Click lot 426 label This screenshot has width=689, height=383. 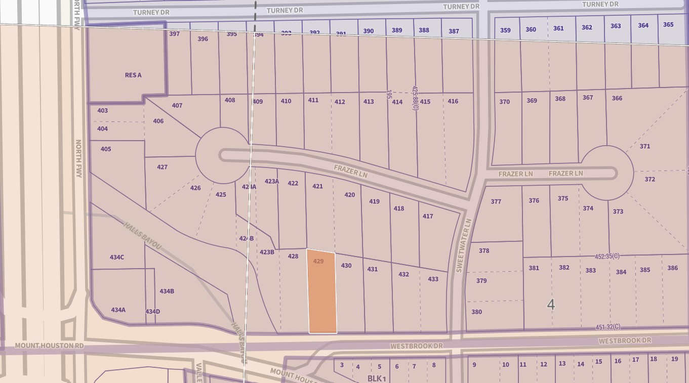pyautogui.click(x=195, y=188)
